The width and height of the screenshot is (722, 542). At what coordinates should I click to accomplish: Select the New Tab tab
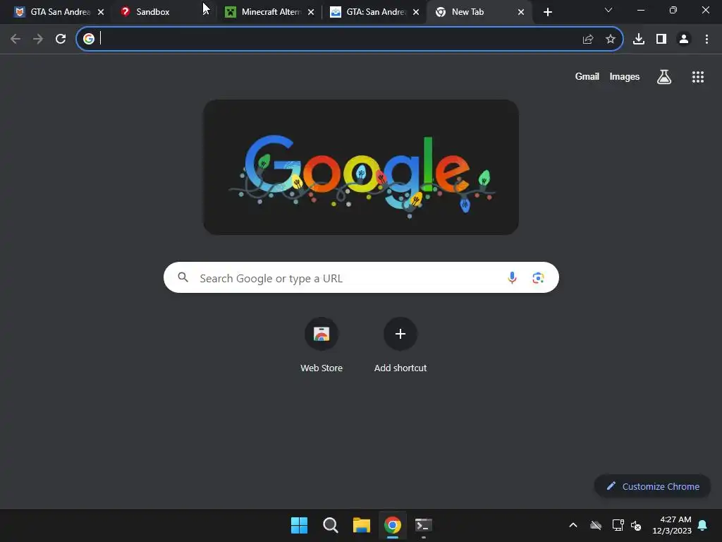(x=479, y=12)
